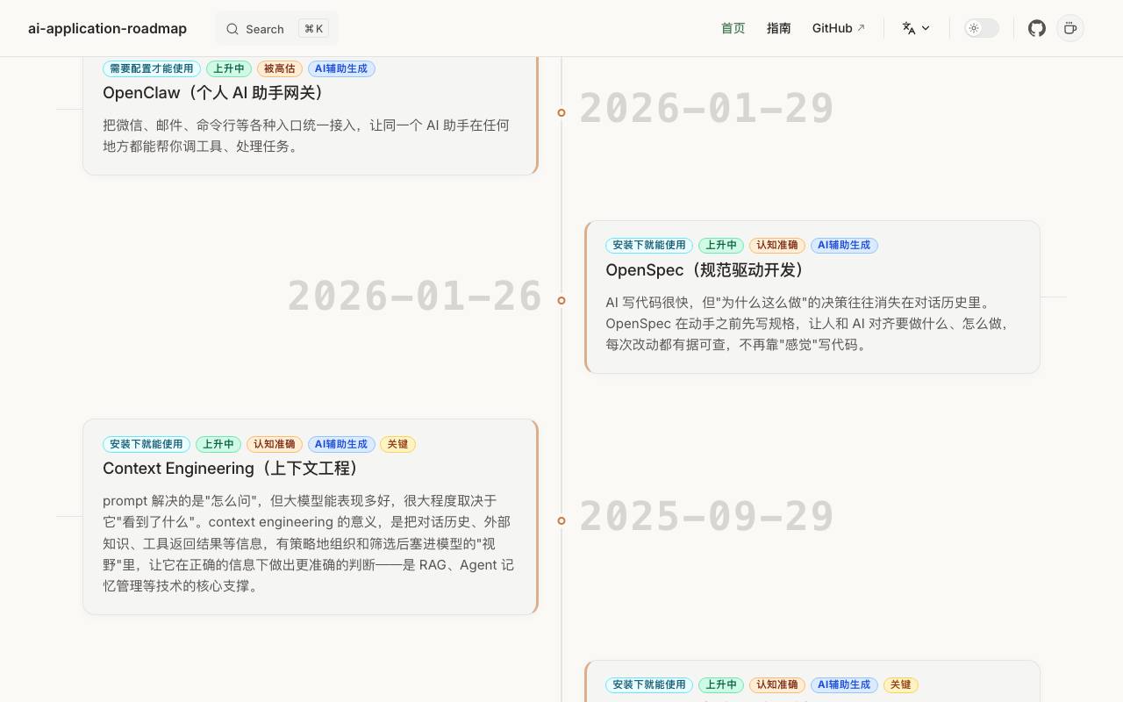Screen dimensions: 1123x702
Task: Click 安装下就能使用 tag on Context Engineering
Action: pyautogui.click(x=147, y=444)
